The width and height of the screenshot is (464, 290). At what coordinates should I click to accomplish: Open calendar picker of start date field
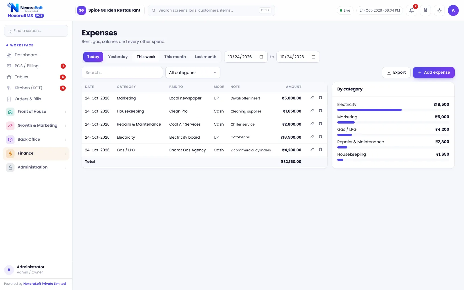[x=261, y=57]
